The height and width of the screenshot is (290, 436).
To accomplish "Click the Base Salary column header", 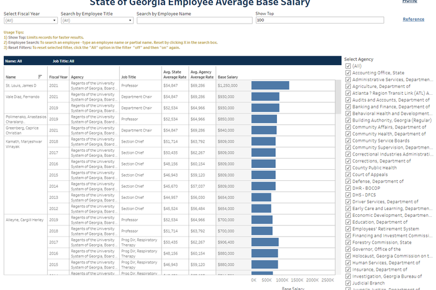I will coord(228,77).
